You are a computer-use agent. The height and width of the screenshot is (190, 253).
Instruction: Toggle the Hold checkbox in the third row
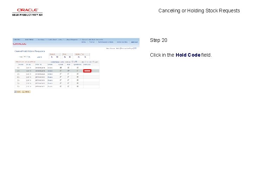coord(69,74)
